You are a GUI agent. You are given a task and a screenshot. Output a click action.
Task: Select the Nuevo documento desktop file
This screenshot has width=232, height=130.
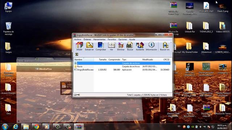[190, 110]
